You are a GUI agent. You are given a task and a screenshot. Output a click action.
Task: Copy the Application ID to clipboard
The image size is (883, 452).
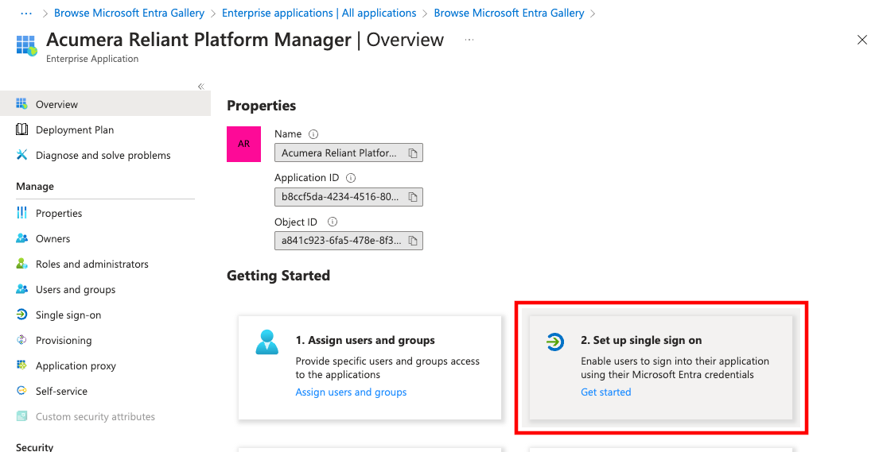413,197
